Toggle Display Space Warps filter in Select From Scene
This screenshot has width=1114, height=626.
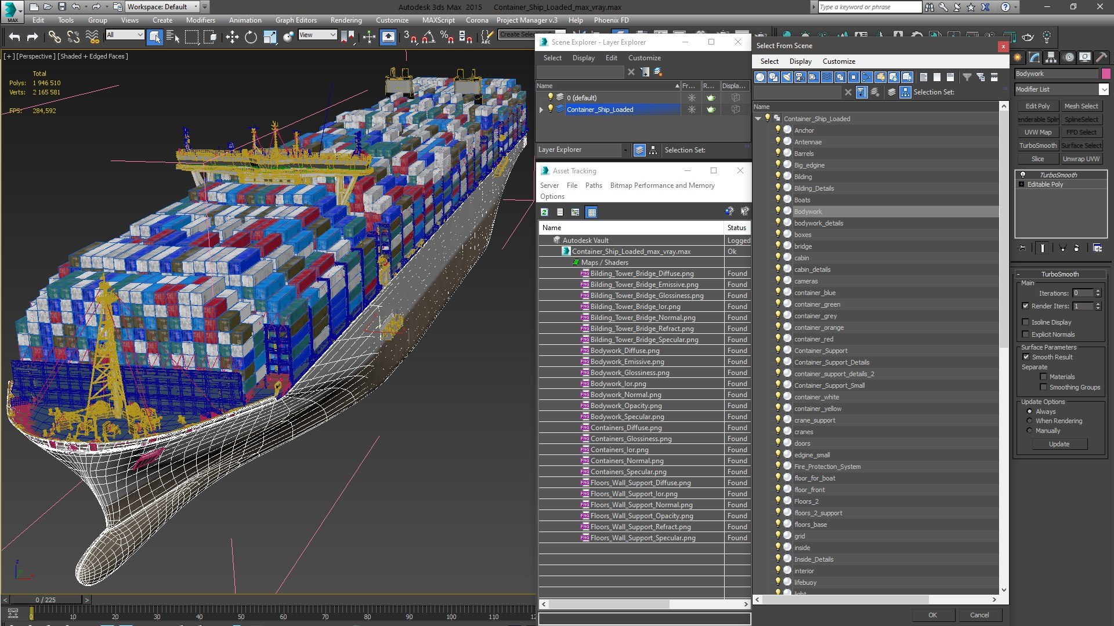[x=827, y=77]
